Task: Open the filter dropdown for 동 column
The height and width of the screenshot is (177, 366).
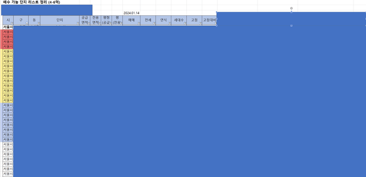Action: tap(38, 23)
